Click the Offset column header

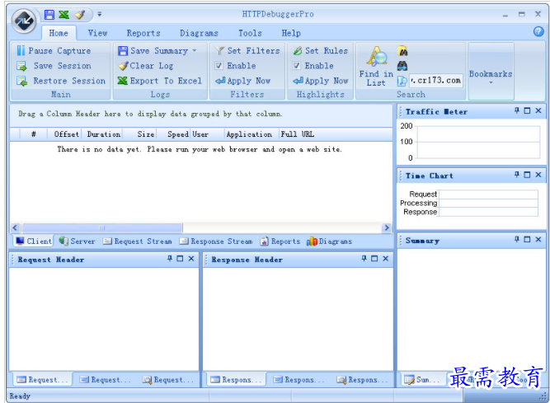click(x=66, y=134)
